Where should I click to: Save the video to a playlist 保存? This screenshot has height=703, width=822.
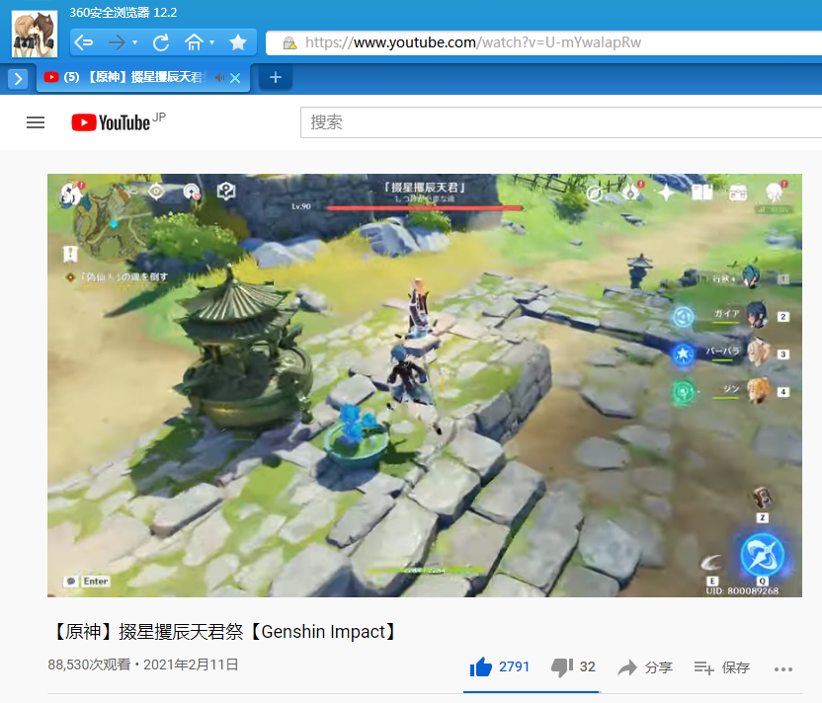(x=722, y=667)
